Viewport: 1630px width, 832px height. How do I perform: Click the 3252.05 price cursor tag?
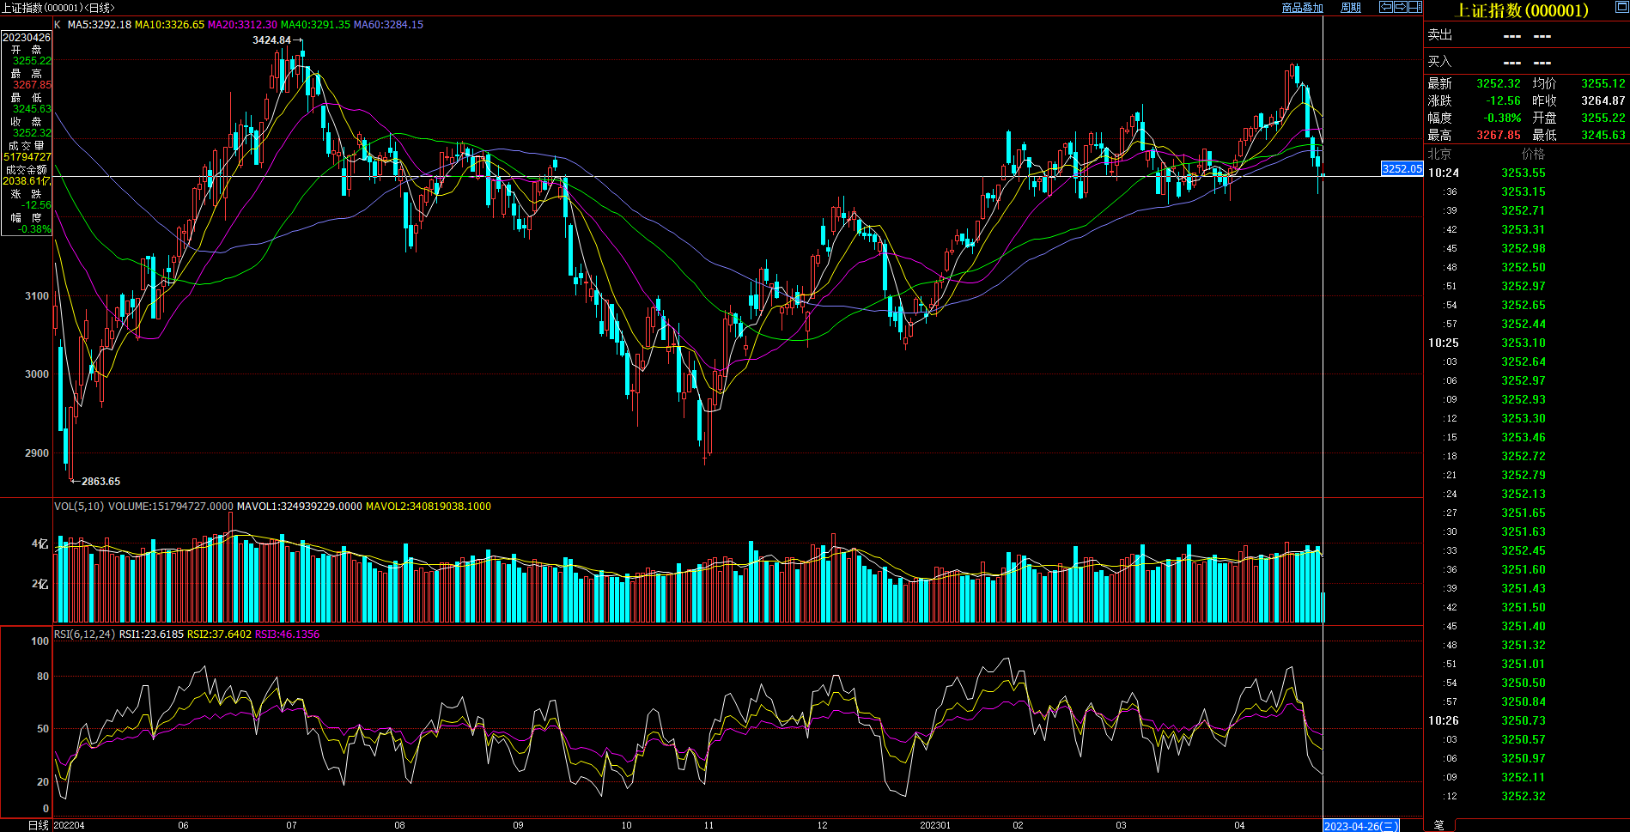click(x=1402, y=169)
